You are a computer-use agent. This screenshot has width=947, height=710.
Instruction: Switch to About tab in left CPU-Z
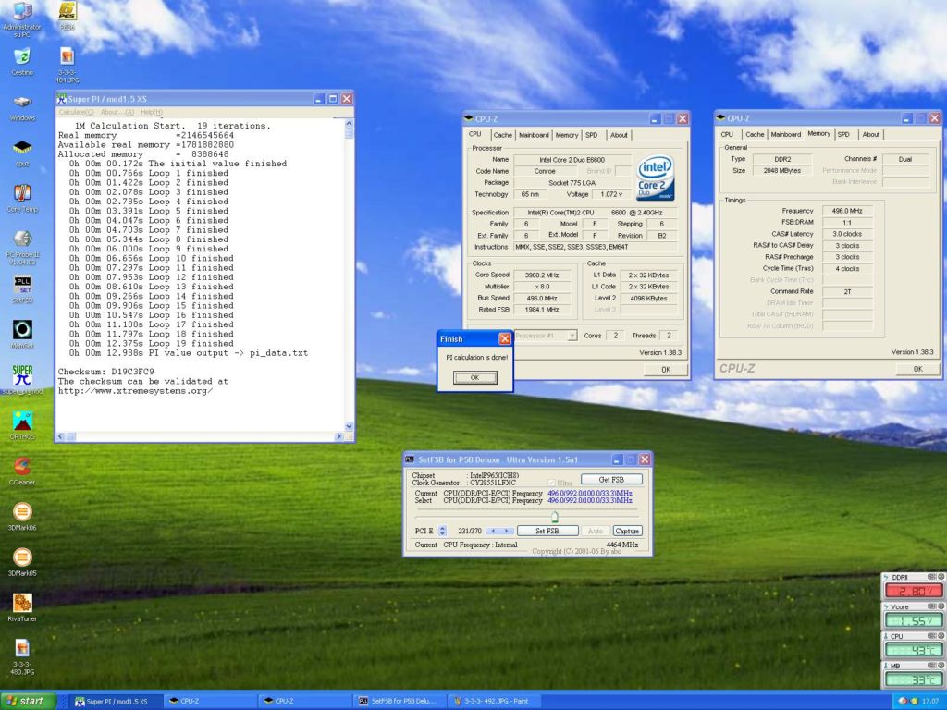pyautogui.click(x=619, y=135)
